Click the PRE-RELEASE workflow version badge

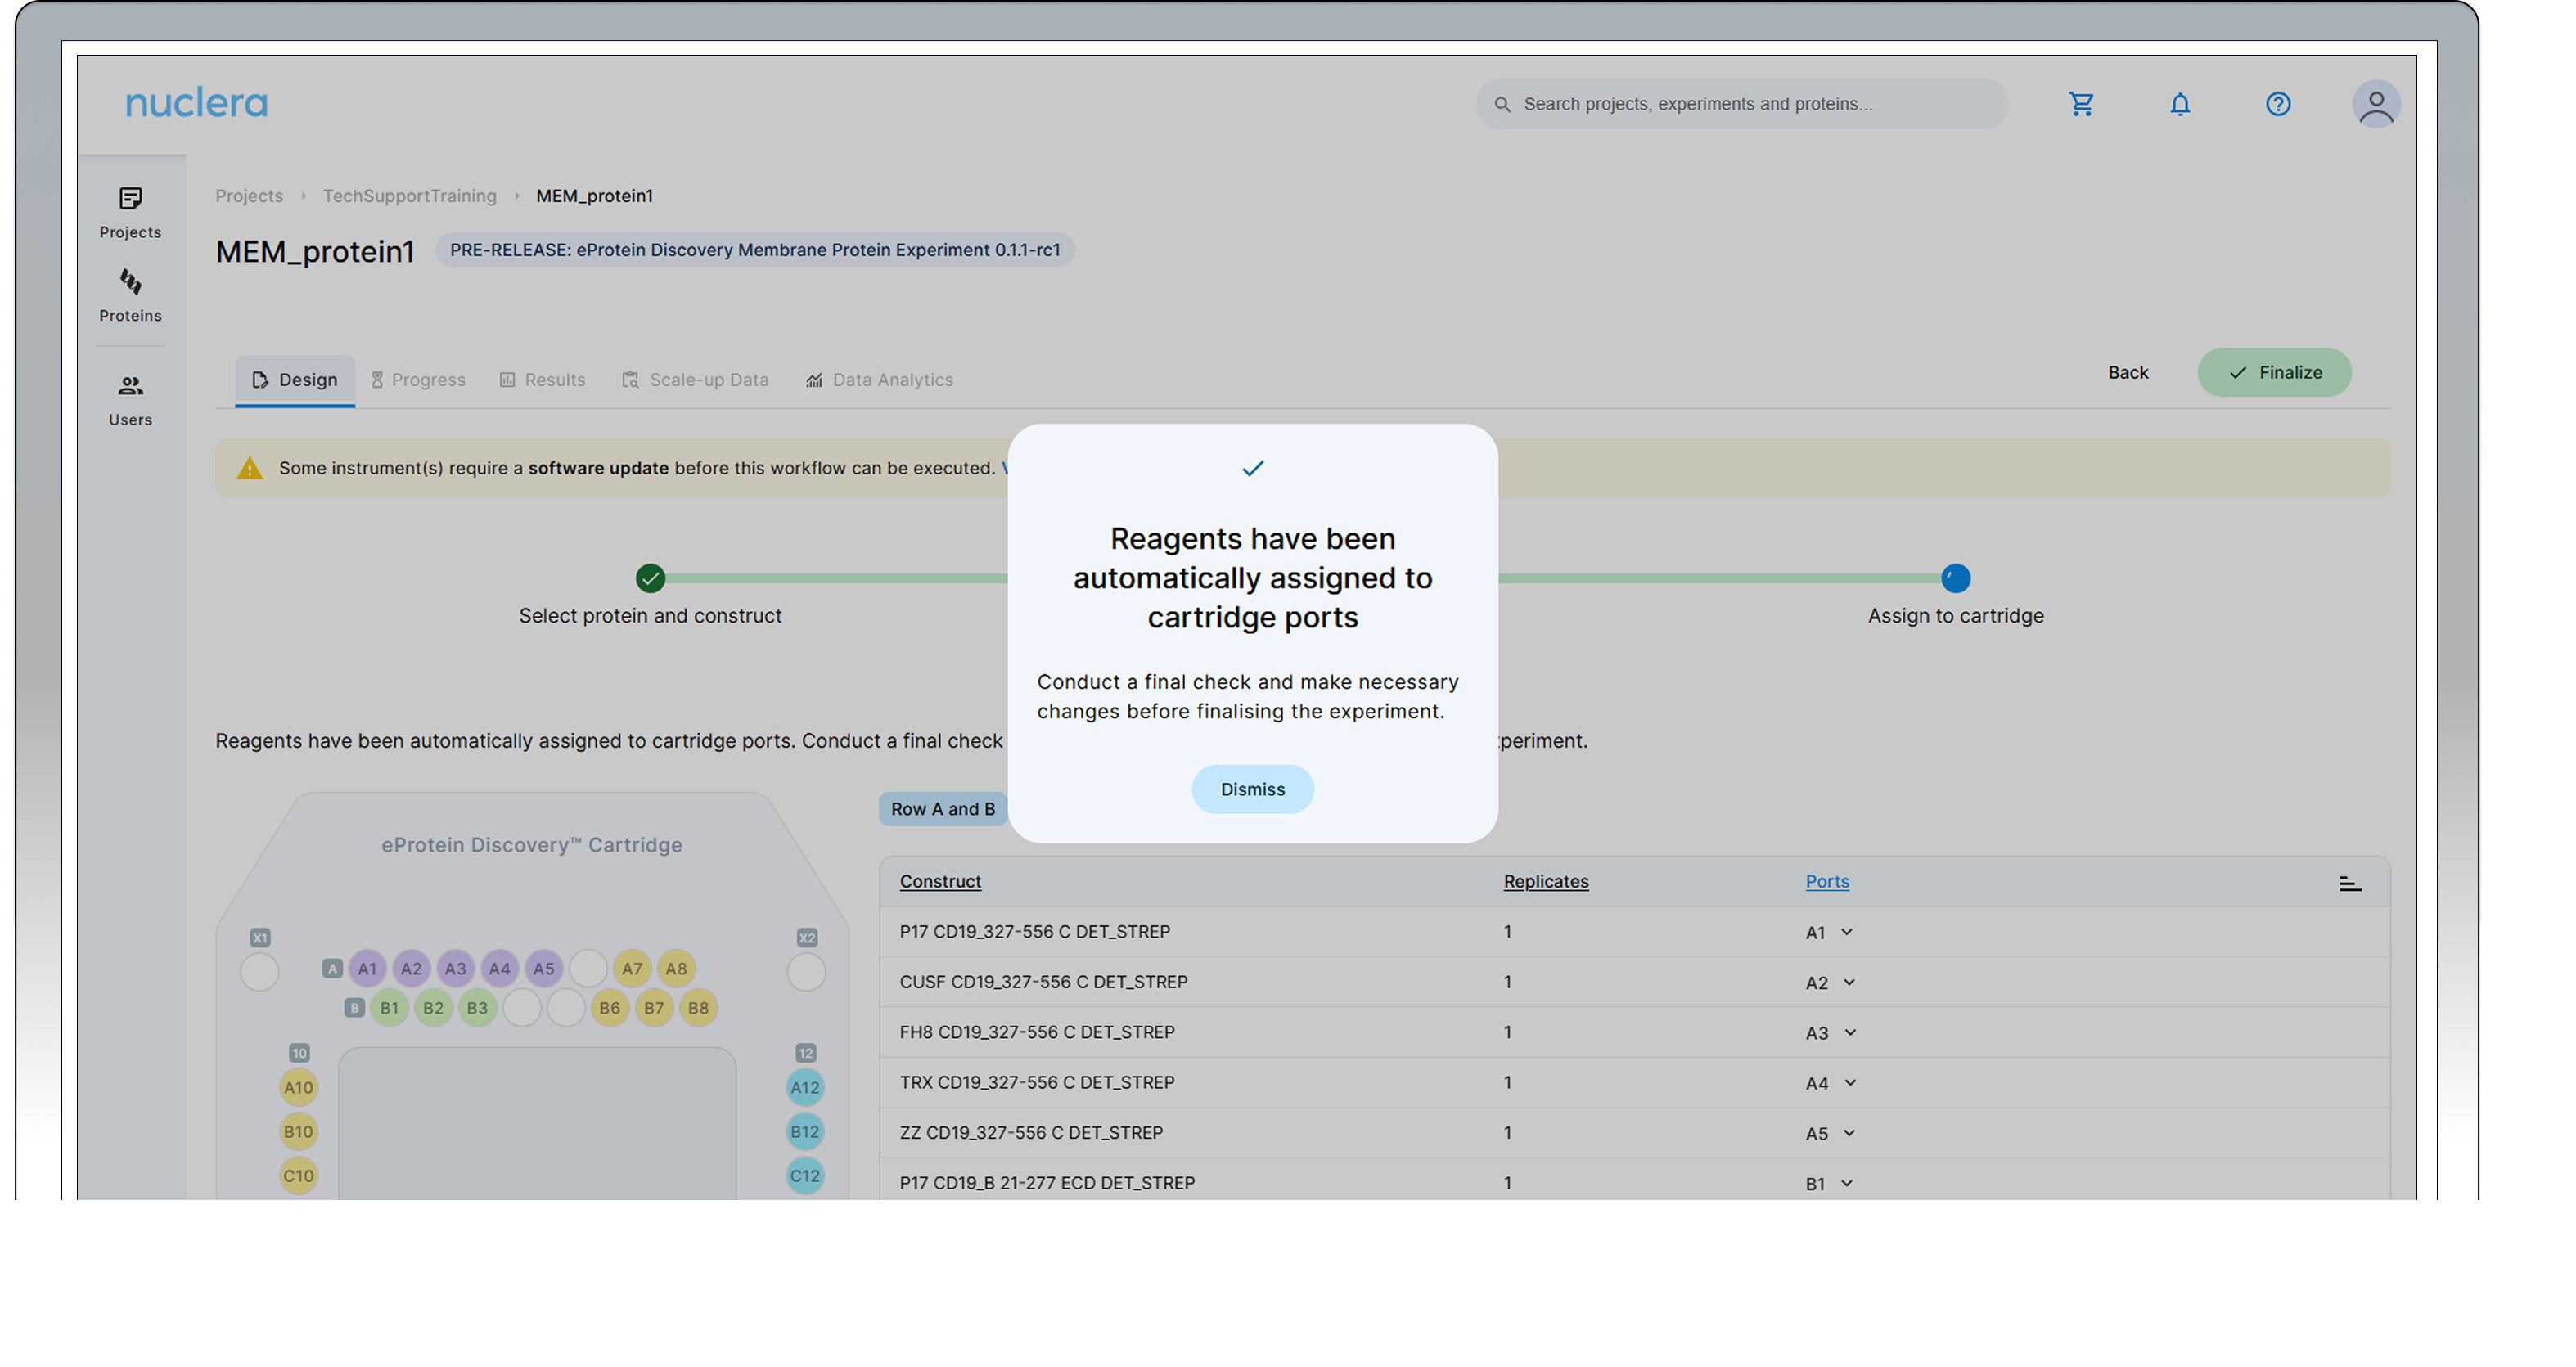click(755, 250)
